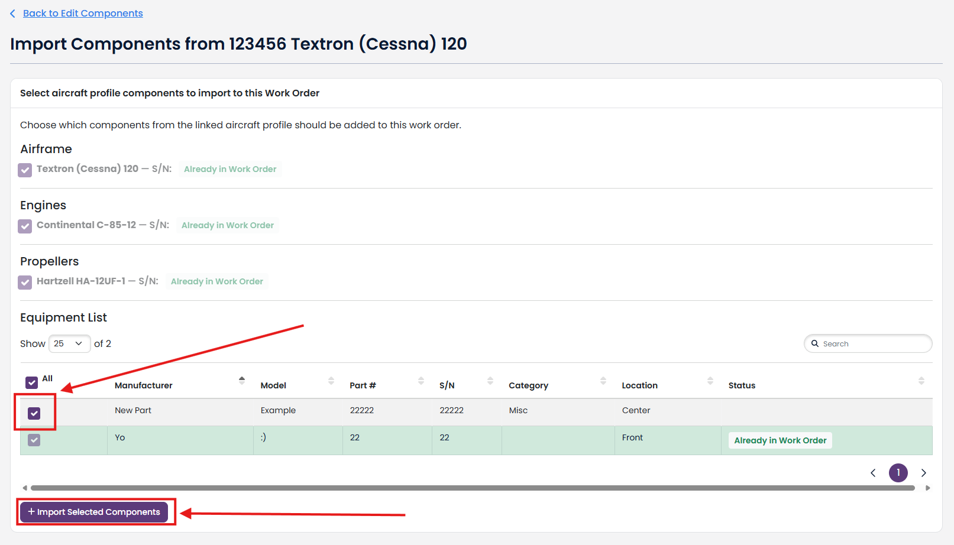Sort by S/N column arrows

(x=490, y=381)
